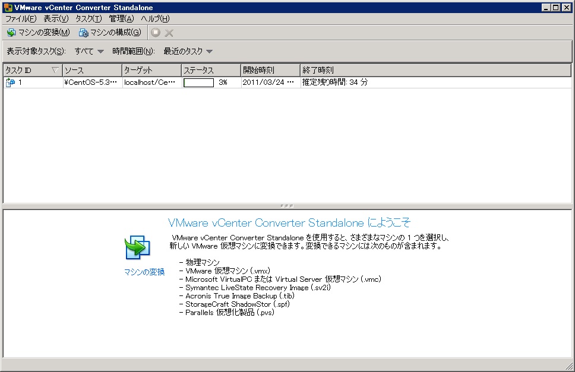Expand the 最近のタスク time range dropdown

click(188, 51)
